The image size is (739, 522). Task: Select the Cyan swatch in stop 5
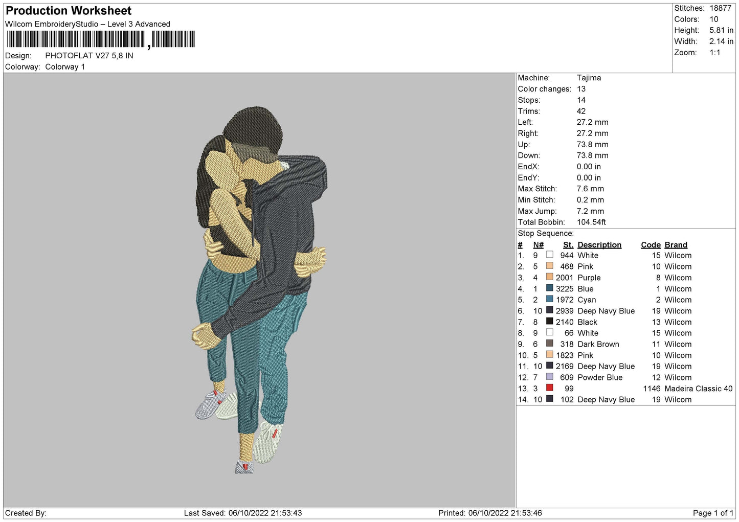pos(549,299)
